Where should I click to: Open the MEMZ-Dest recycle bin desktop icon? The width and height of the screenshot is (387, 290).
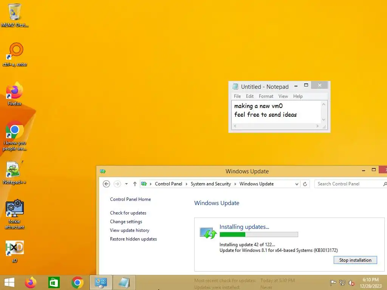pyautogui.click(x=15, y=15)
